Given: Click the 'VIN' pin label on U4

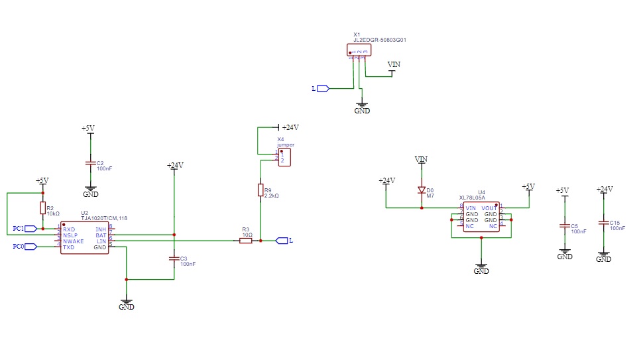Looking at the screenshot, I should click(471, 208).
